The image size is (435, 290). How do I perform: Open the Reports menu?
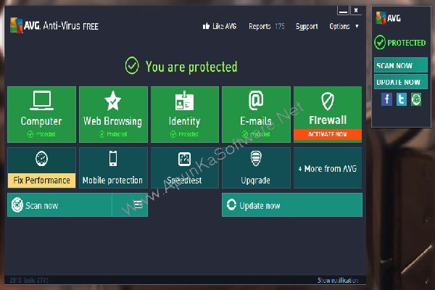260,26
